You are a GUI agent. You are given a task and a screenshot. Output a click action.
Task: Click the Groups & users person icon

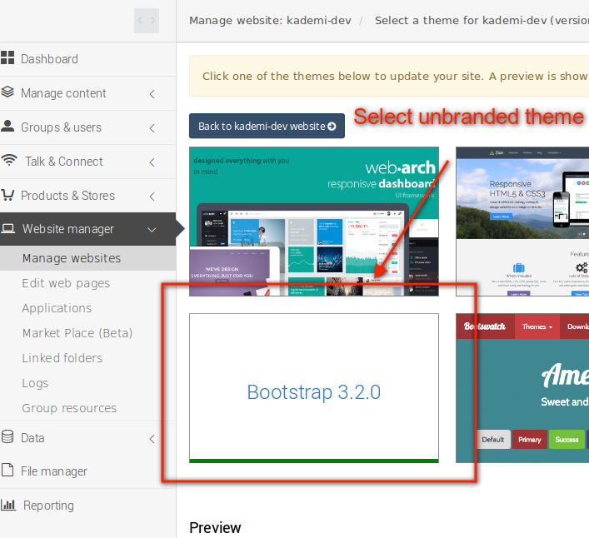(x=7, y=126)
